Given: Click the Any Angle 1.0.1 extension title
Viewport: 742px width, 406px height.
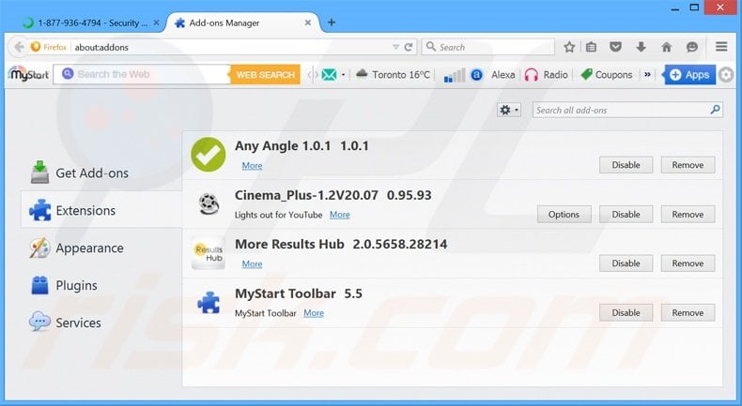Looking at the screenshot, I should 301,145.
